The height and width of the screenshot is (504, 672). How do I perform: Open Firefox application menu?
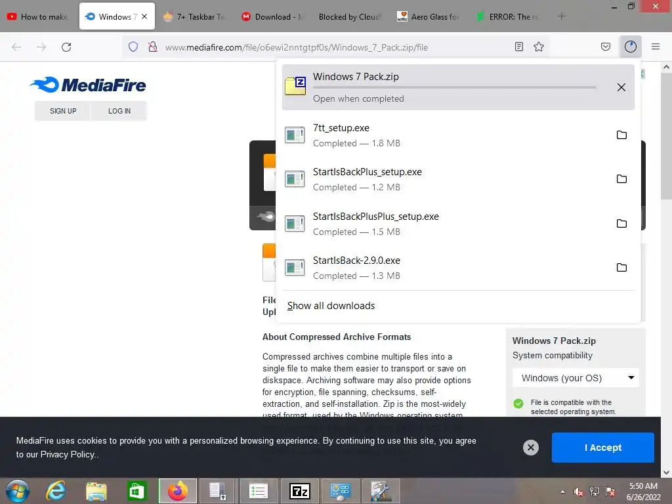point(656,47)
